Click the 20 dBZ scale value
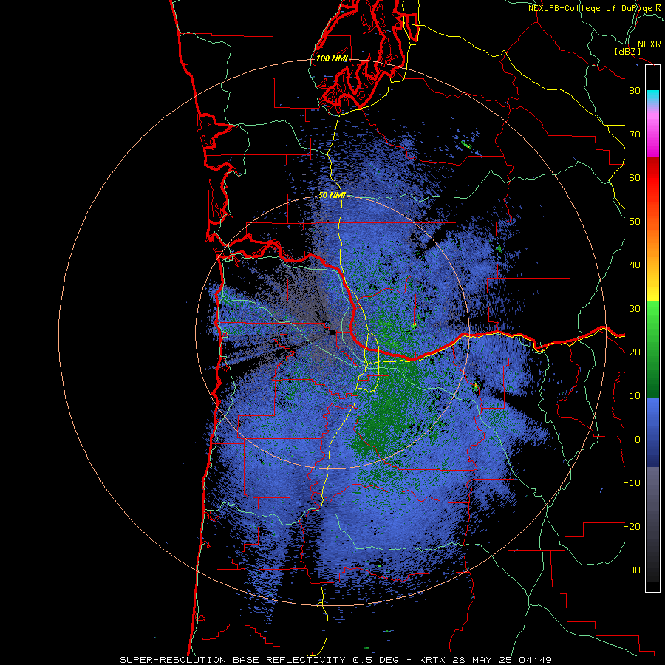Viewport: 665px width, 665px height. coord(635,352)
